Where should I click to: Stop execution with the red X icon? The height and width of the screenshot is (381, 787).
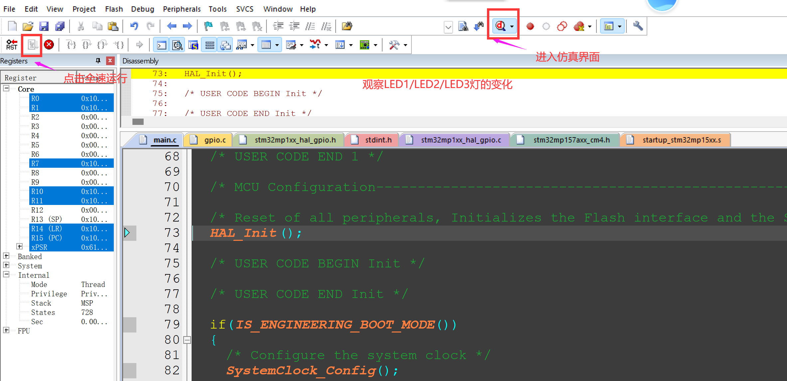click(49, 45)
